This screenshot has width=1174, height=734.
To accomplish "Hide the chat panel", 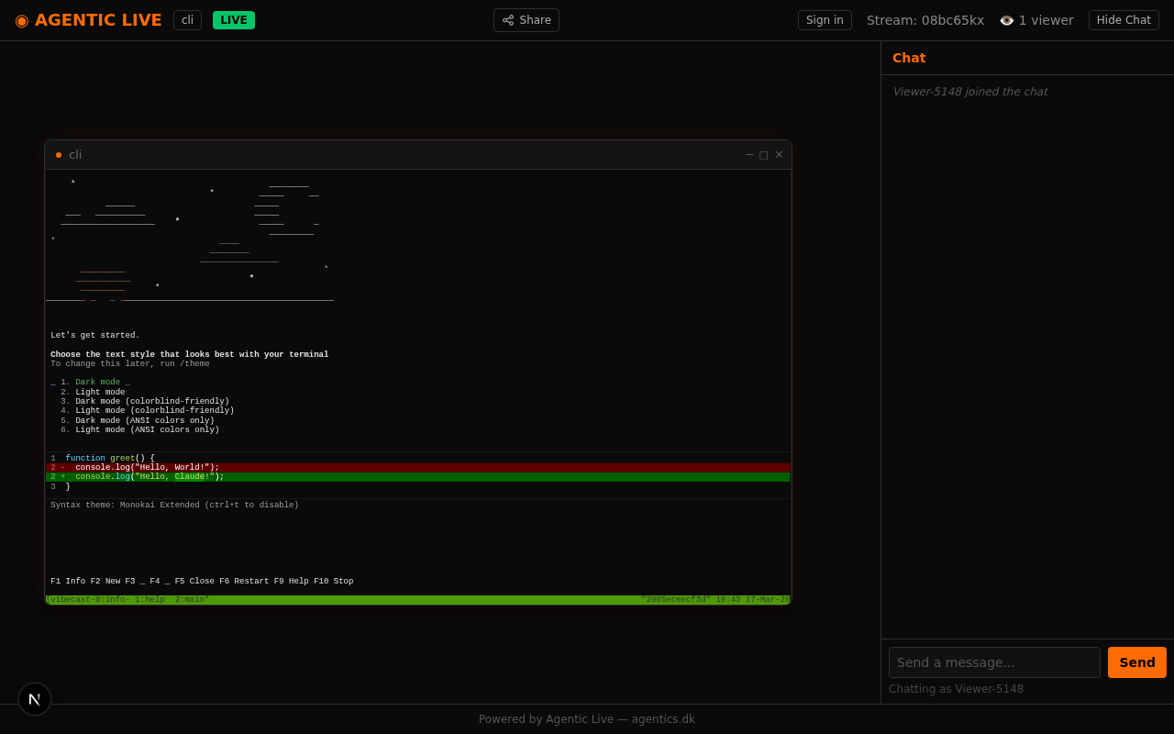I will [x=1123, y=20].
